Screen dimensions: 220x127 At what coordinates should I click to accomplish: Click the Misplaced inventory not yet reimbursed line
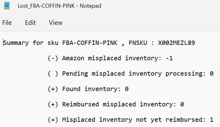(131, 120)
